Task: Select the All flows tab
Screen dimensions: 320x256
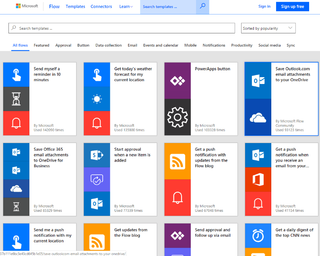Action: coord(20,45)
